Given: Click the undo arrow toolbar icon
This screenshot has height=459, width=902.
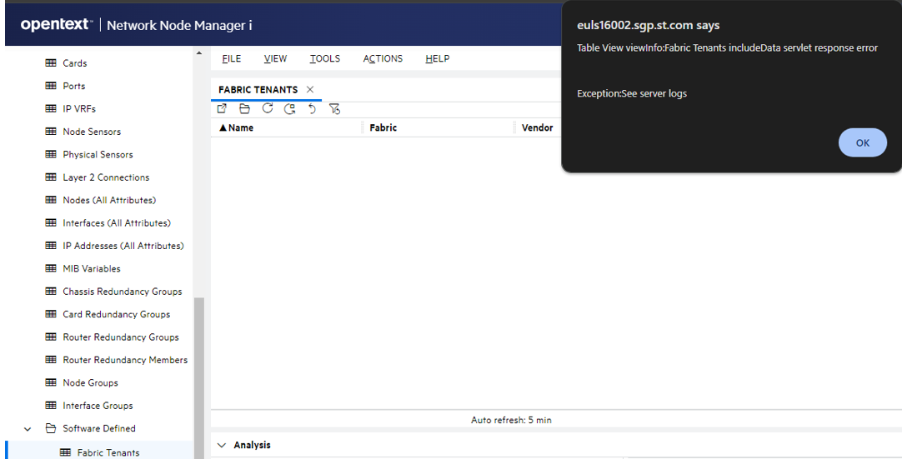Looking at the screenshot, I should pos(313,108).
